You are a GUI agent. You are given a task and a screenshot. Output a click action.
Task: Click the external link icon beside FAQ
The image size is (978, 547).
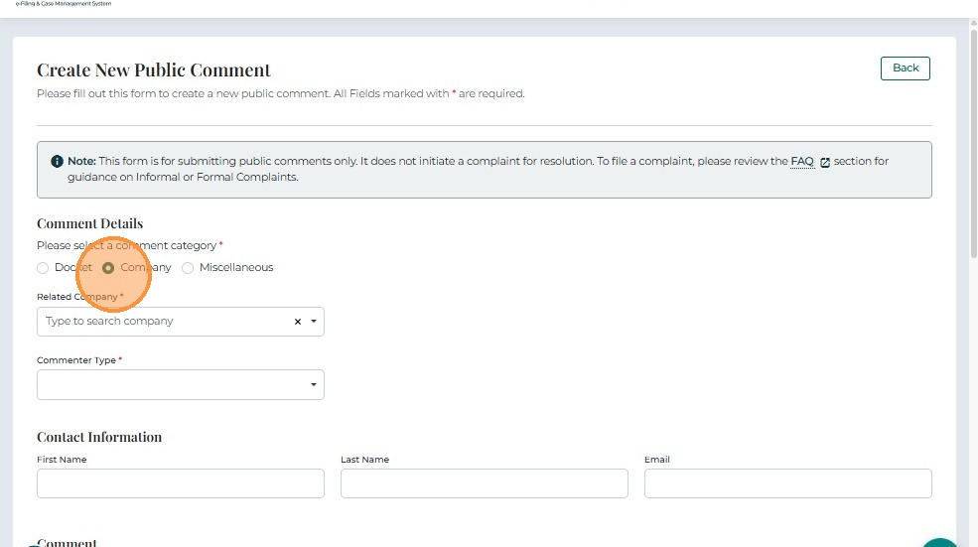coord(825,162)
